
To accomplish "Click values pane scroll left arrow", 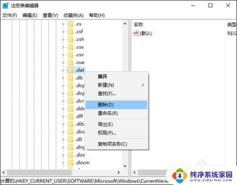I will 135,172.
